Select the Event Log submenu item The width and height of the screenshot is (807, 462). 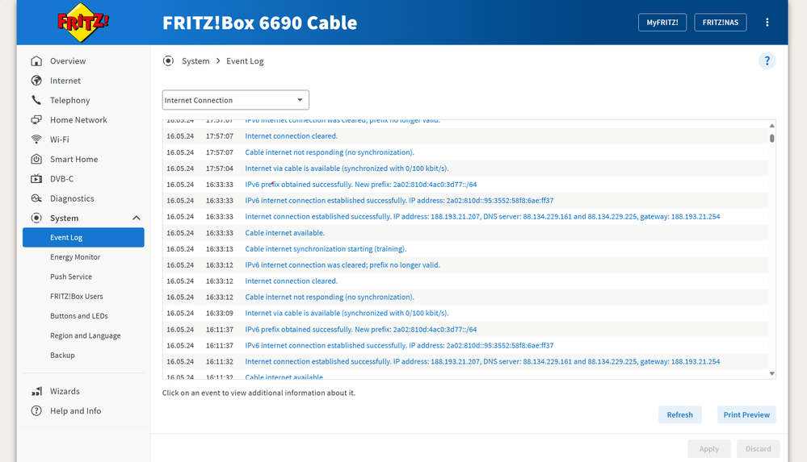83,237
